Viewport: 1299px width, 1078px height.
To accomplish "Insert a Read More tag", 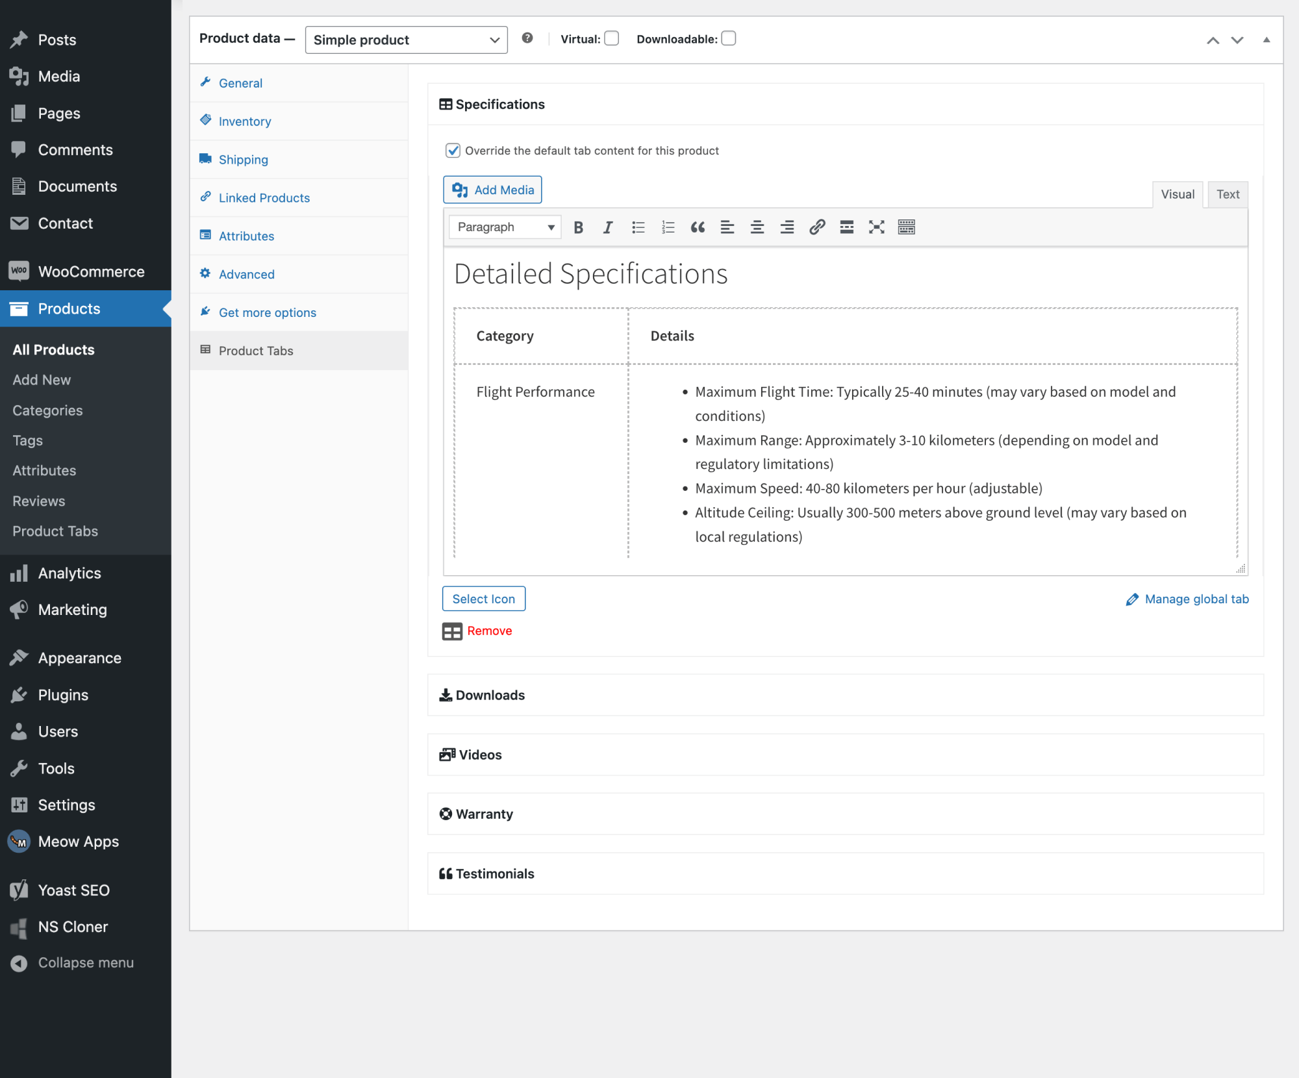I will tap(846, 227).
